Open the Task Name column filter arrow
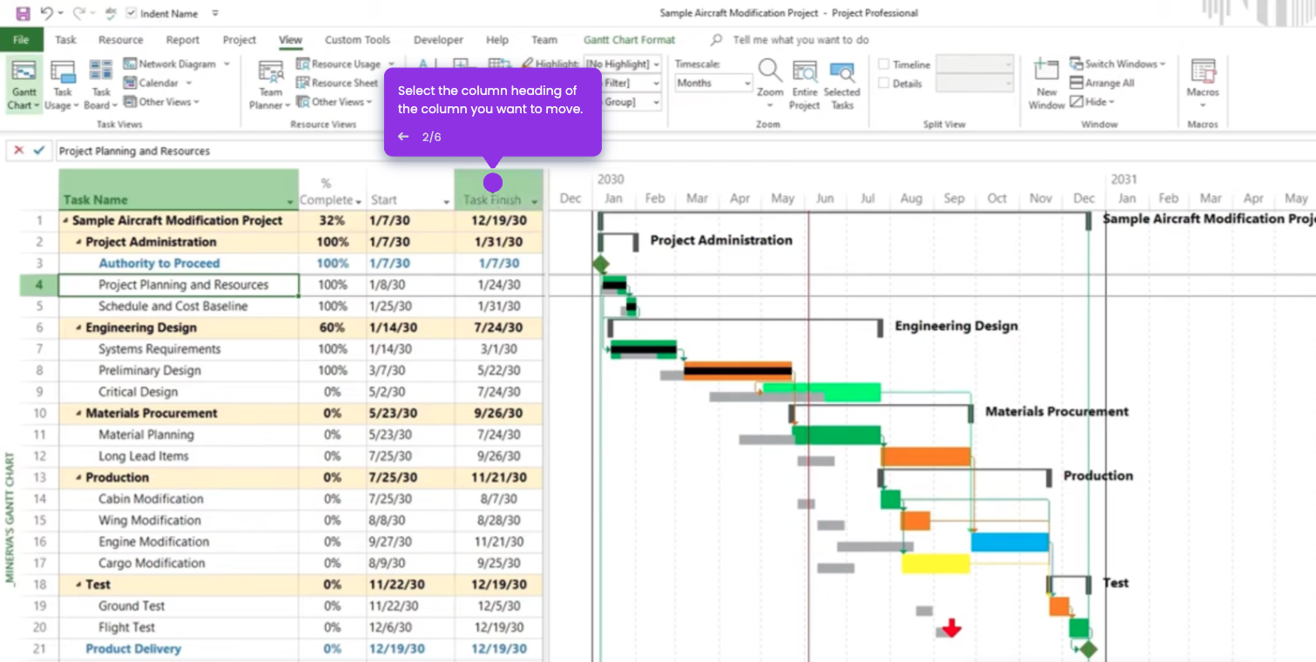 tap(291, 201)
